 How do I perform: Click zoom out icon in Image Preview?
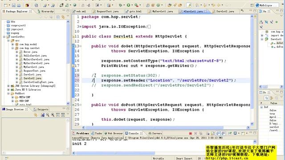click(x=48, y=115)
